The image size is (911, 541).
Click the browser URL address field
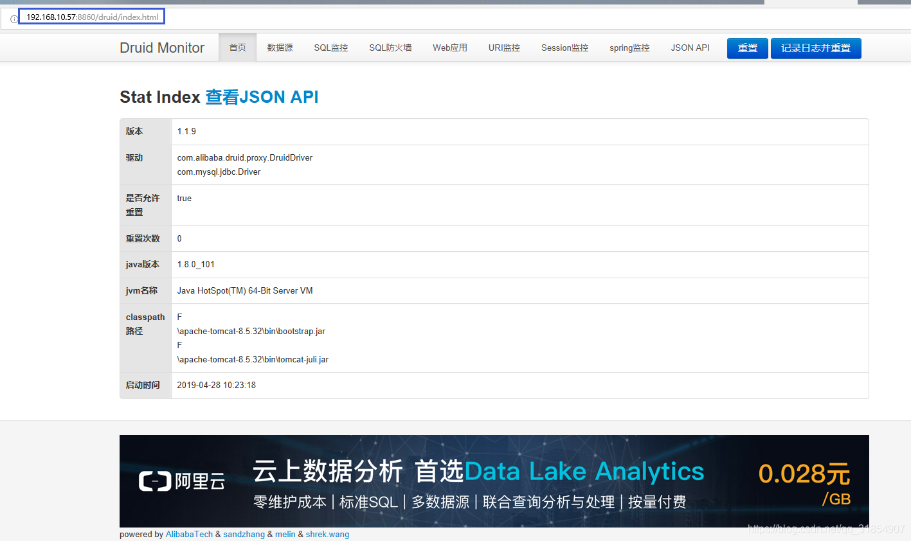click(92, 17)
